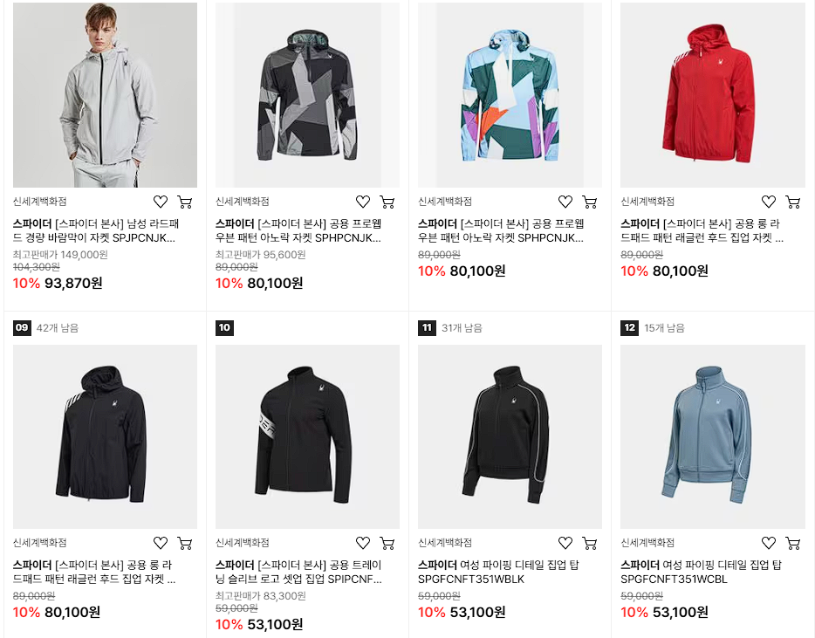Toggle the wishlist heart for the red hooded jacket

[x=769, y=202]
